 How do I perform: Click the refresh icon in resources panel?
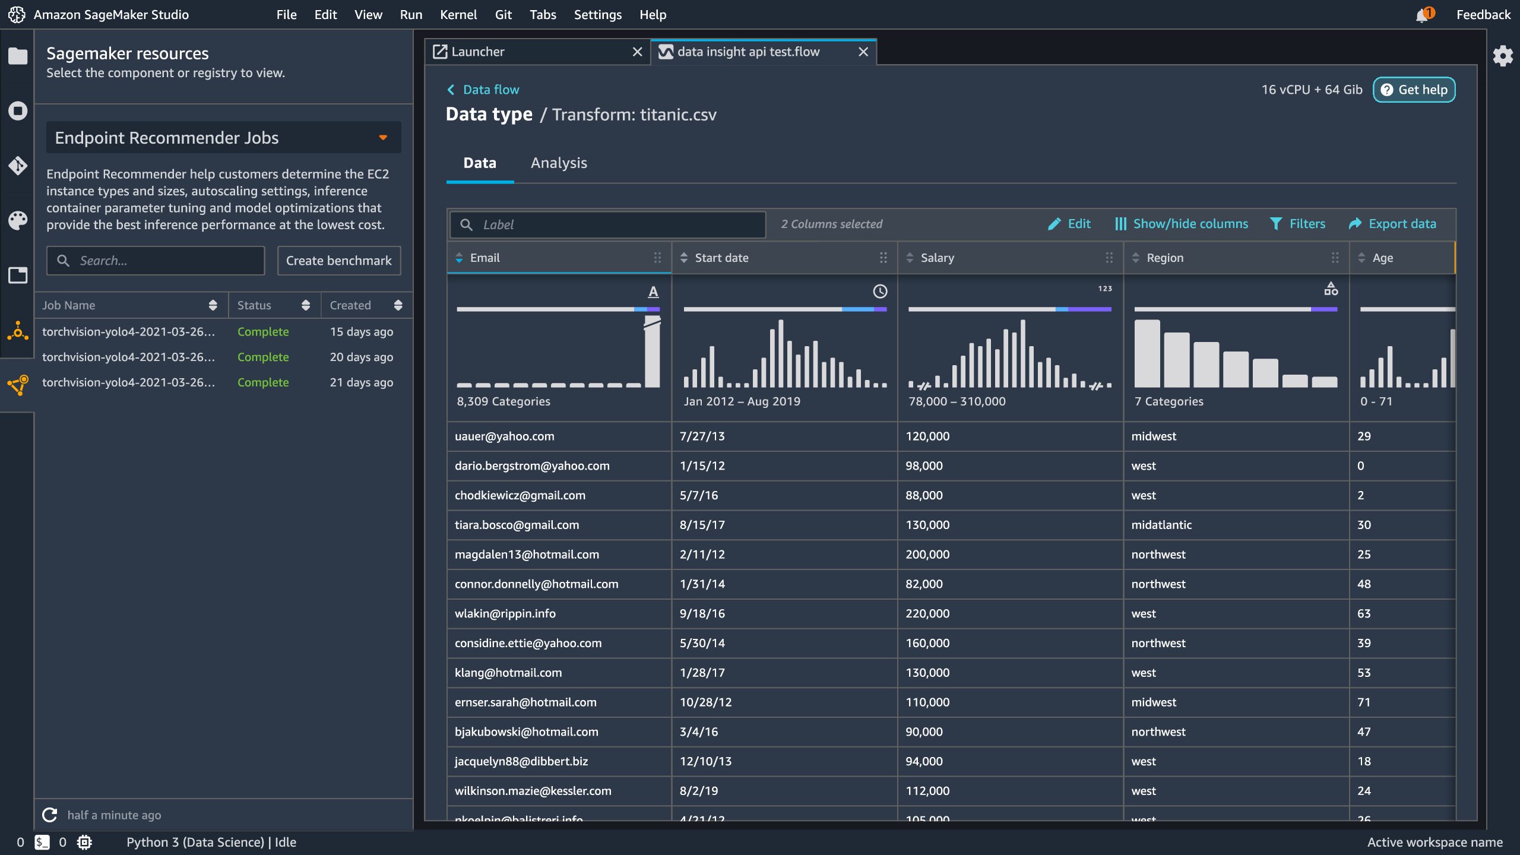click(x=50, y=815)
